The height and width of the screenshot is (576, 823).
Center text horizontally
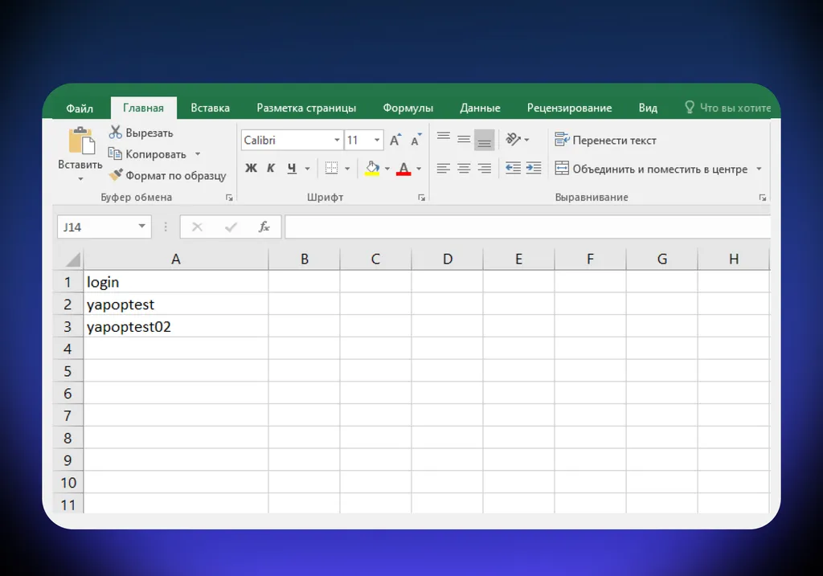464,169
